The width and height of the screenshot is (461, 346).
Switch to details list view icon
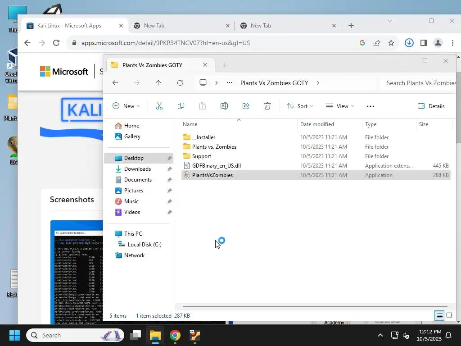pyautogui.click(x=439, y=316)
